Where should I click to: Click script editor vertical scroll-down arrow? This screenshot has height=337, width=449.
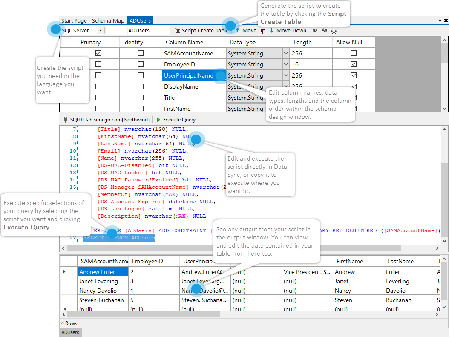tap(445, 241)
